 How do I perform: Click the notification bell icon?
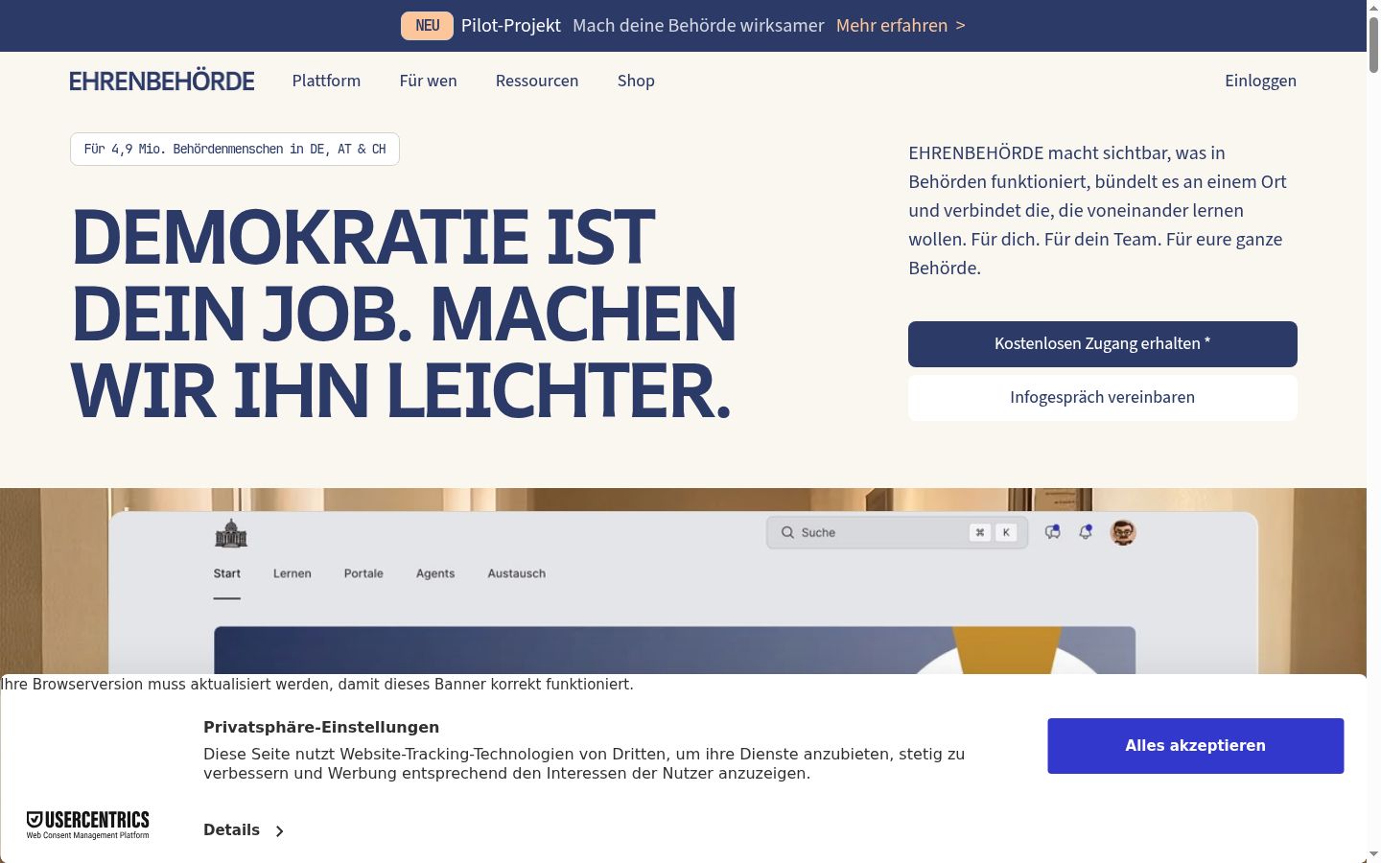(1086, 532)
